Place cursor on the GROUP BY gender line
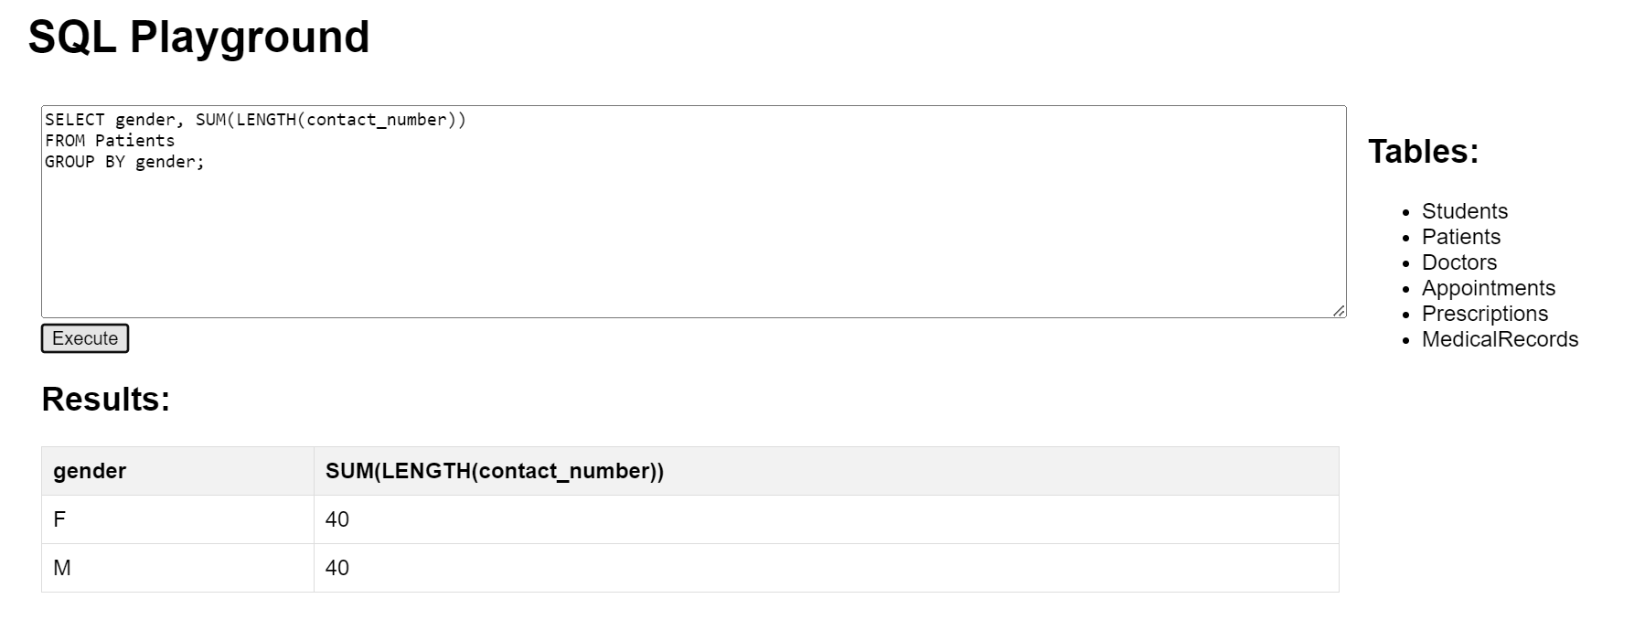The height and width of the screenshot is (620, 1645). tap(125, 162)
